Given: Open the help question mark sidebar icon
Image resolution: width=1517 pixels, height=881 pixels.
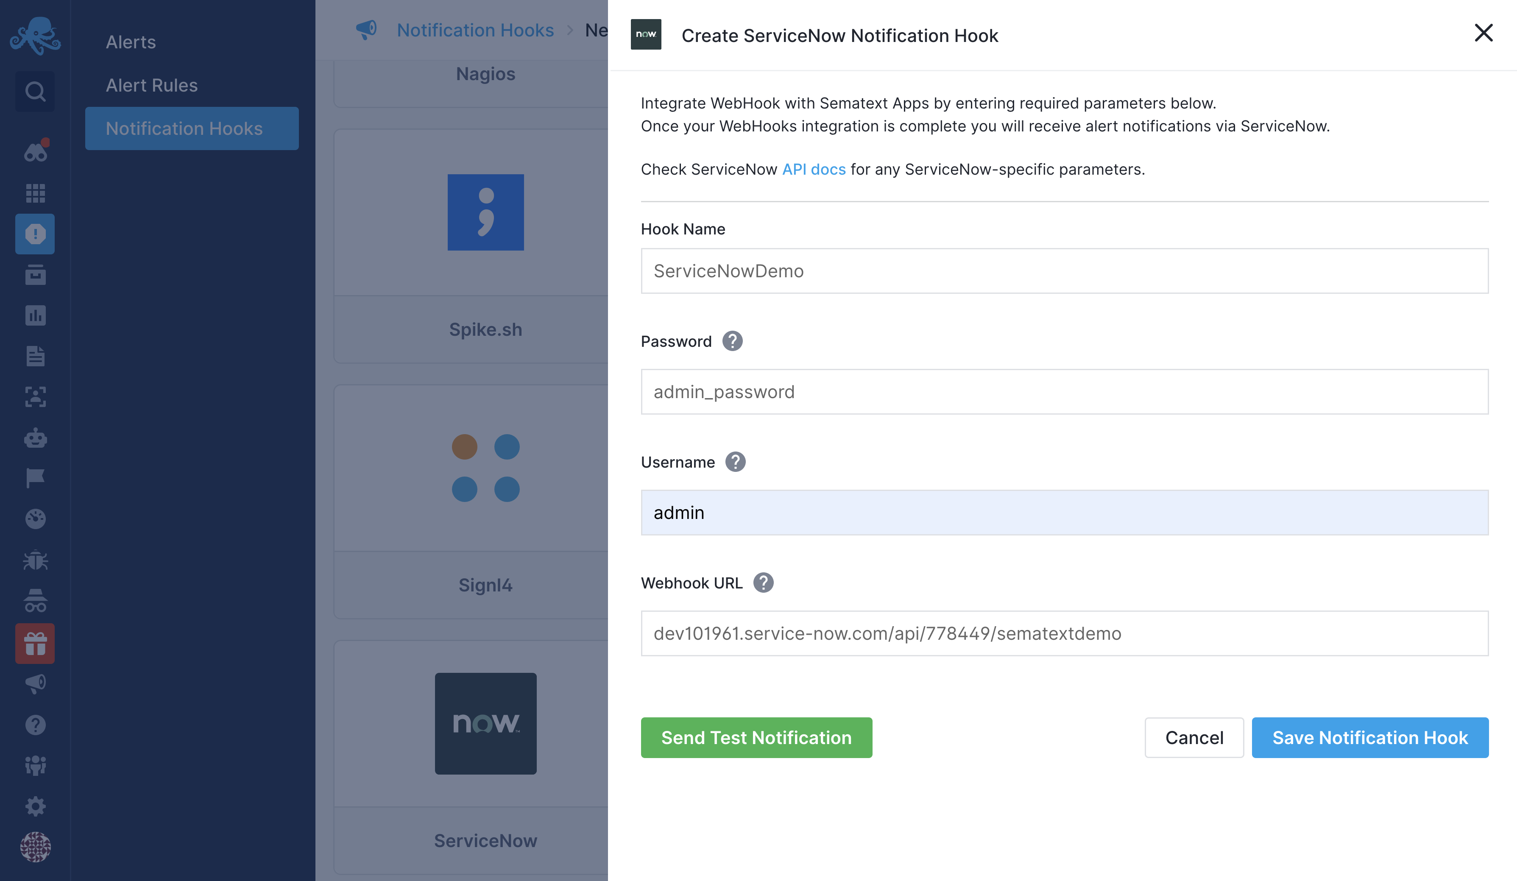Looking at the screenshot, I should 36,725.
